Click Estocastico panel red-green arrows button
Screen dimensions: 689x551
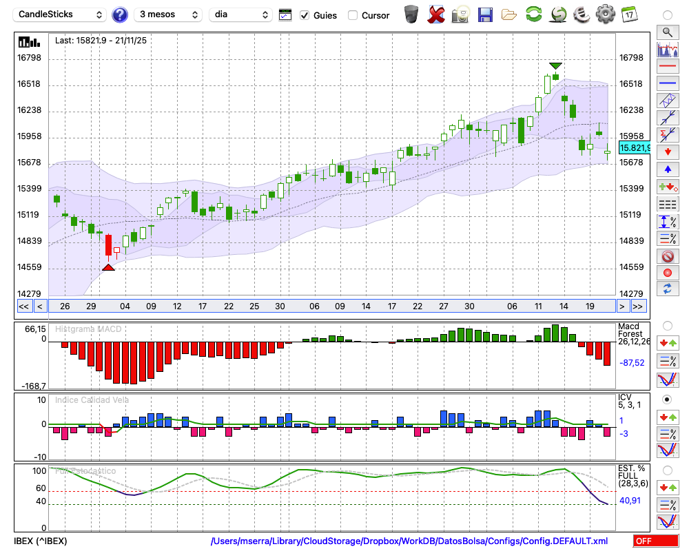668,487
